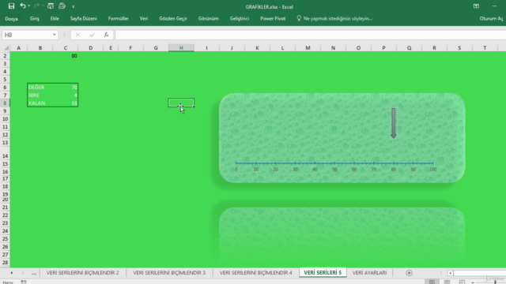Click the Save icon in quick access toolbar

pyautogui.click(x=11, y=6)
